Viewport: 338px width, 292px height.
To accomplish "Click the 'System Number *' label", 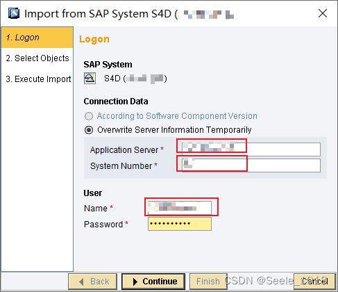I will click(124, 166).
